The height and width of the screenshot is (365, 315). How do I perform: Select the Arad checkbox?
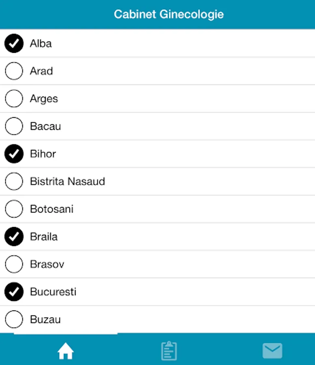pyautogui.click(x=14, y=71)
